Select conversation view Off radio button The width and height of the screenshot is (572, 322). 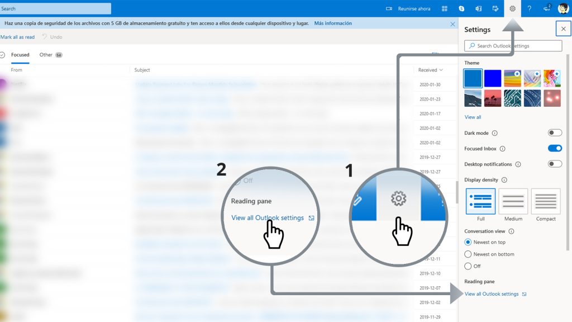468,266
